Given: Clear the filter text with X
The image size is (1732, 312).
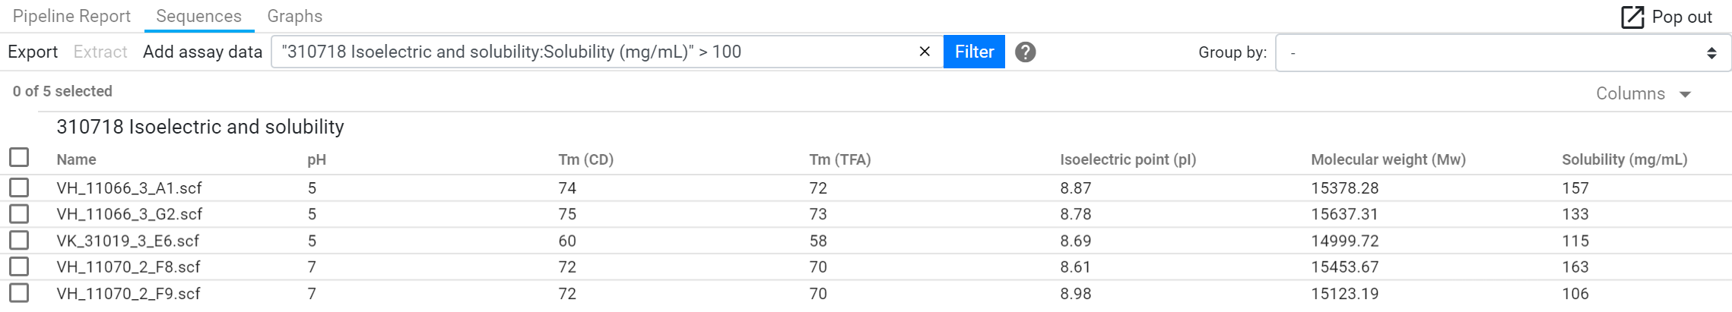Looking at the screenshot, I should tap(925, 52).
